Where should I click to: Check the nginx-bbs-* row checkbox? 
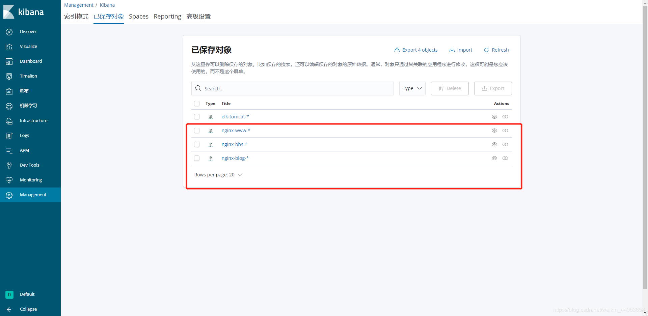coord(197,144)
